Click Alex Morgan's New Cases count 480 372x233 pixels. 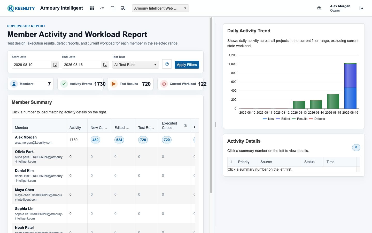95,140
